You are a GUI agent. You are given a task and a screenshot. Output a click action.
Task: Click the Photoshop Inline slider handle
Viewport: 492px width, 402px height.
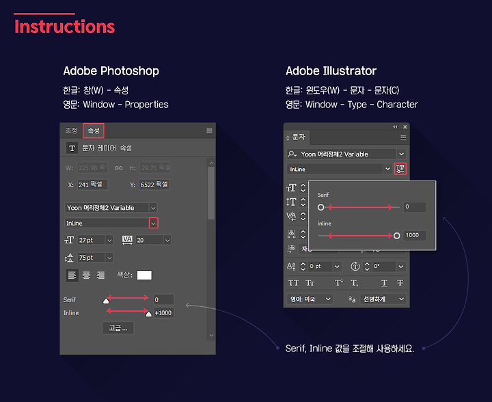click(x=149, y=314)
